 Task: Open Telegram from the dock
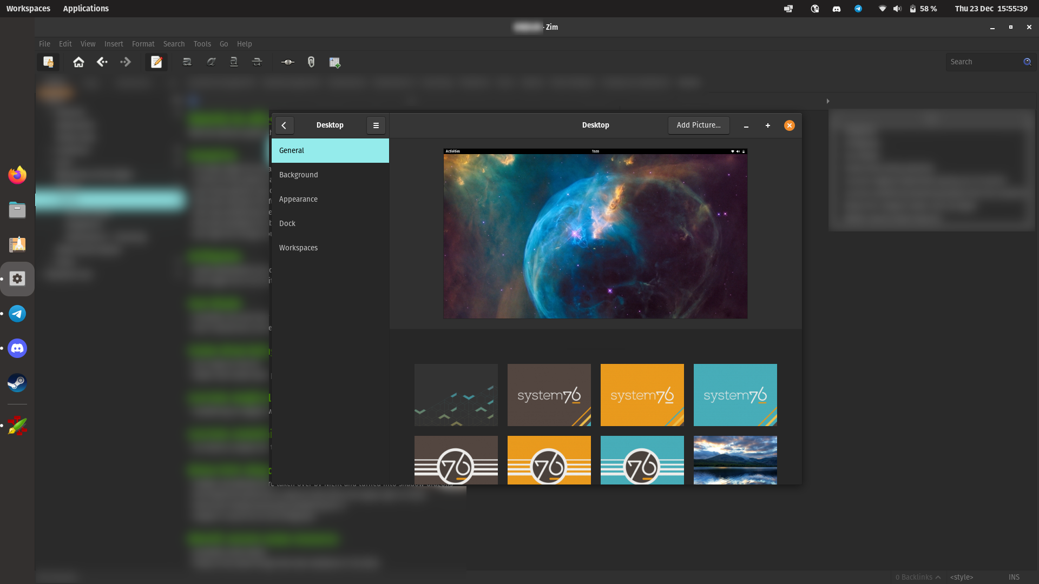[x=17, y=314]
